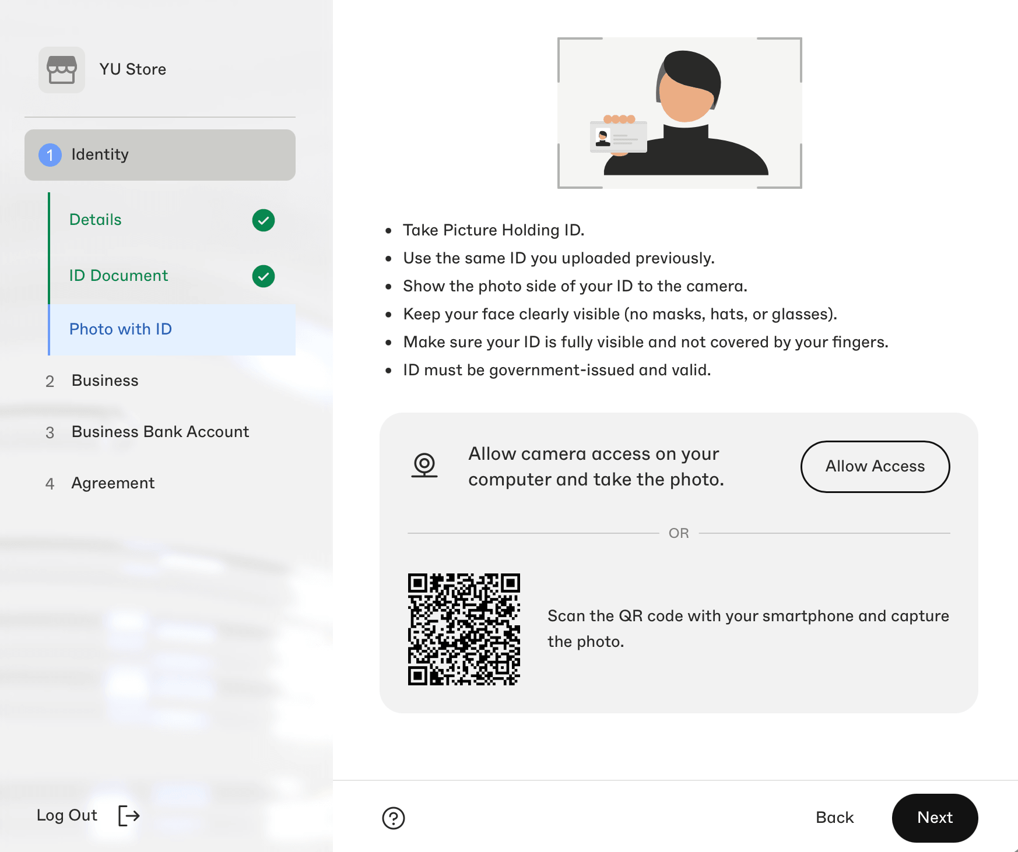
Task: Click the webcam icon in camera access panel
Action: [424, 466]
